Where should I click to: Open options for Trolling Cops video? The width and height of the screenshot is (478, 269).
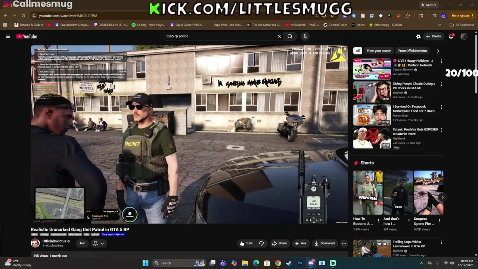(441, 242)
